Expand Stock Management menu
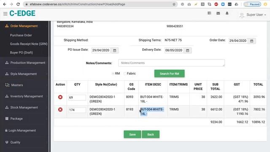Viewport: 270px width, 152px height. [x=24, y=108]
